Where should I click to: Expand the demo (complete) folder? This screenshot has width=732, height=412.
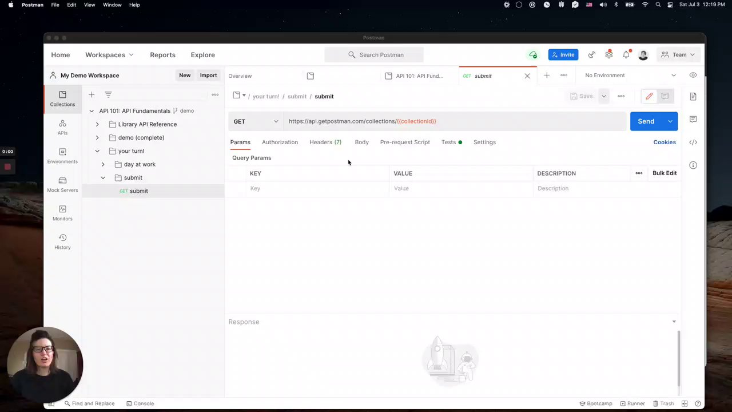coord(97,137)
